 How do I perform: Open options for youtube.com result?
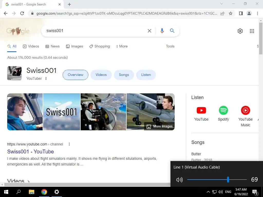(69, 144)
